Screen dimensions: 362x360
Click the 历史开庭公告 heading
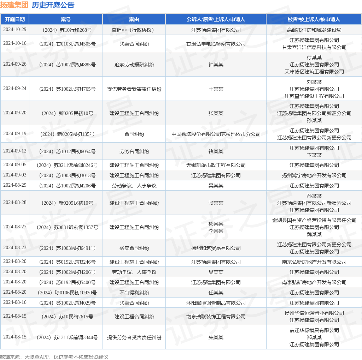53,5
